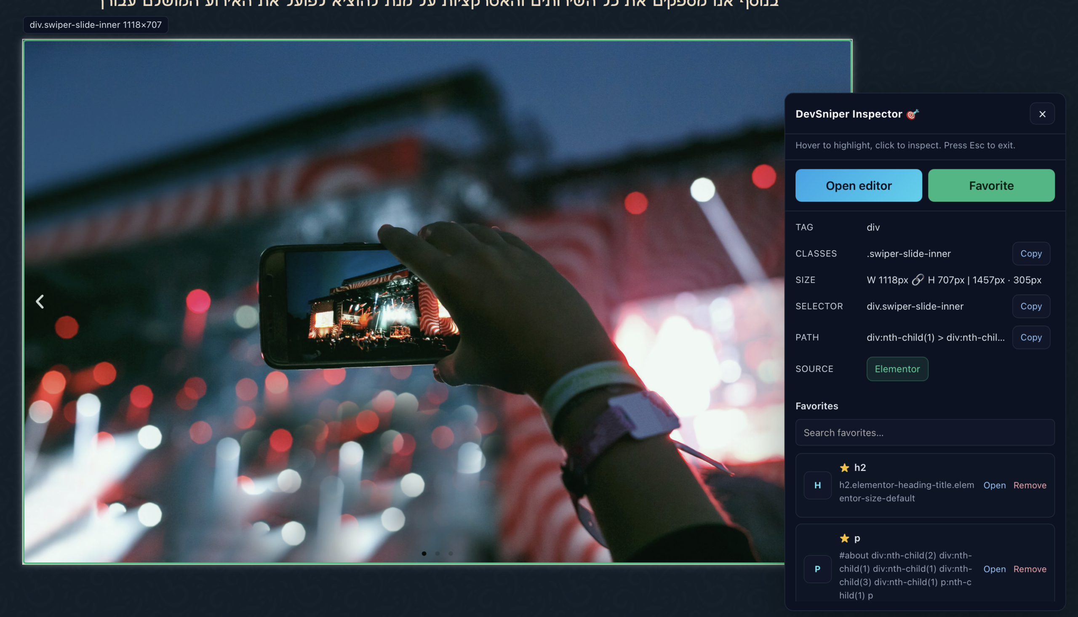Open the p favorite entry
1078x617 pixels.
[x=994, y=569]
